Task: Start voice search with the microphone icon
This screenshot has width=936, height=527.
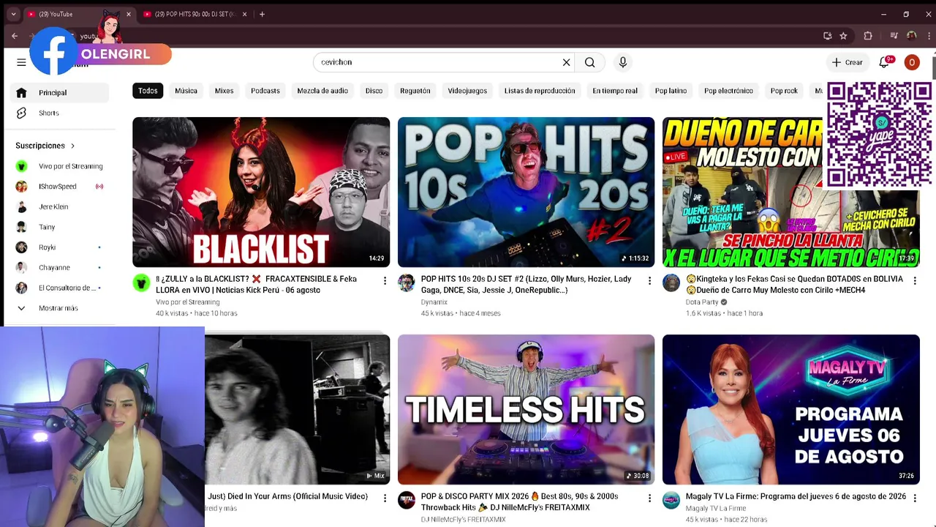Action: 623,62
